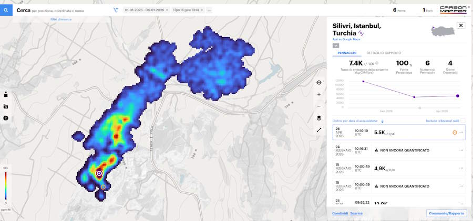Close the Silivri source details panel
The height and width of the screenshot is (221, 473).
coord(461,26)
